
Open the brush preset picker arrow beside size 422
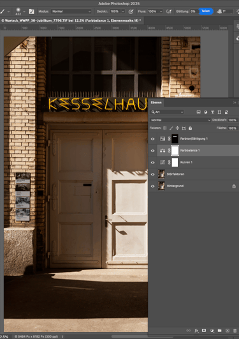[x=24, y=11]
